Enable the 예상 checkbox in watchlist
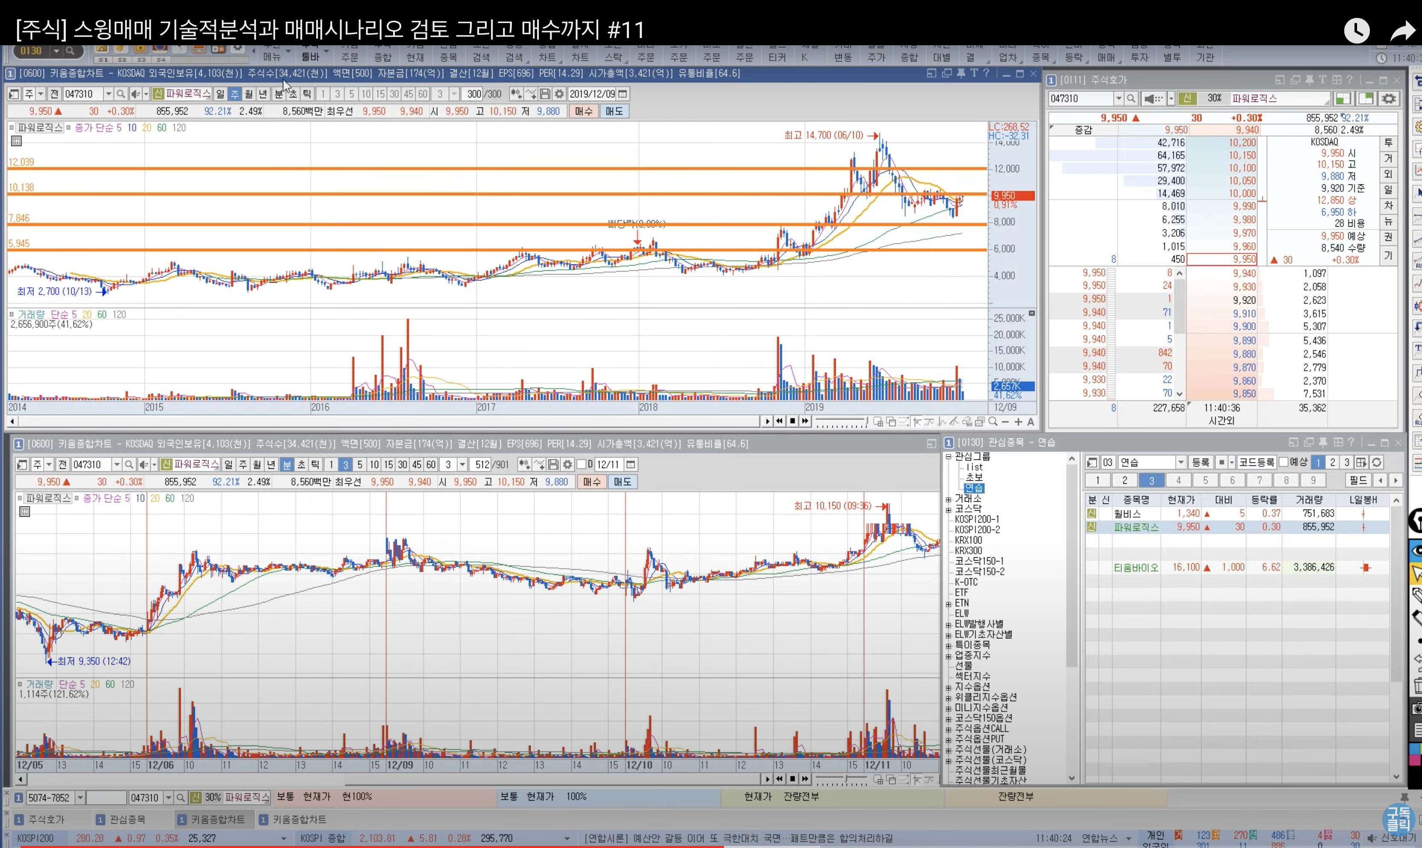Viewport: 1422px width, 848px height. (x=1284, y=462)
